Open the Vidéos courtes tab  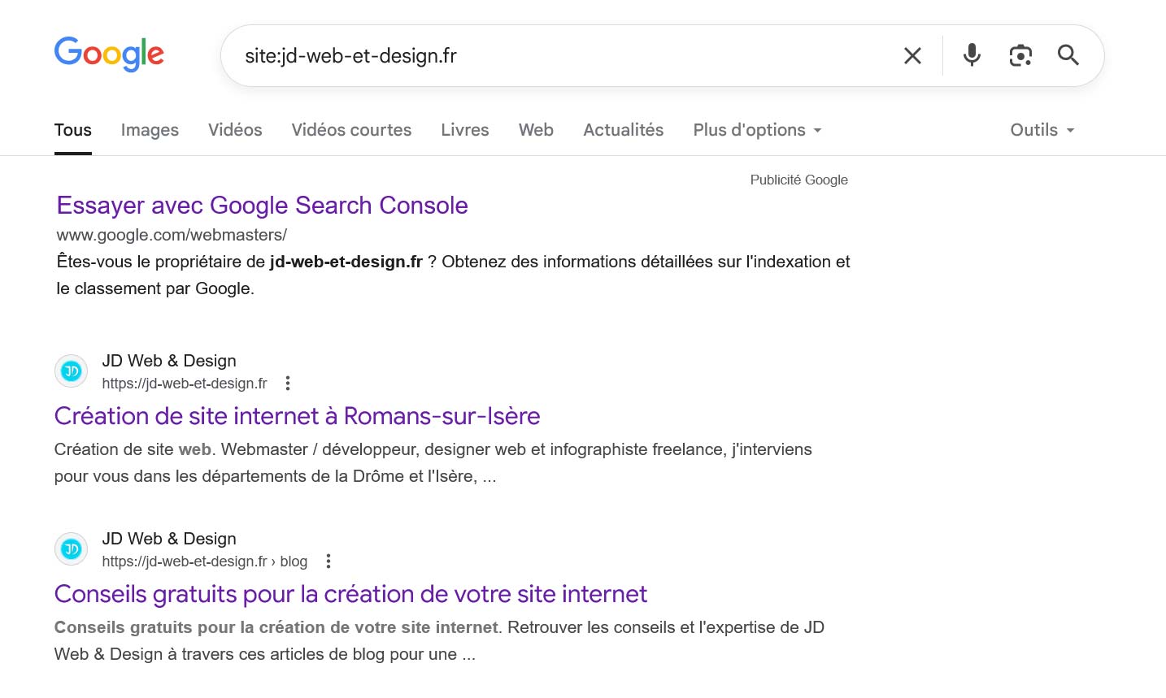click(351, 130)
